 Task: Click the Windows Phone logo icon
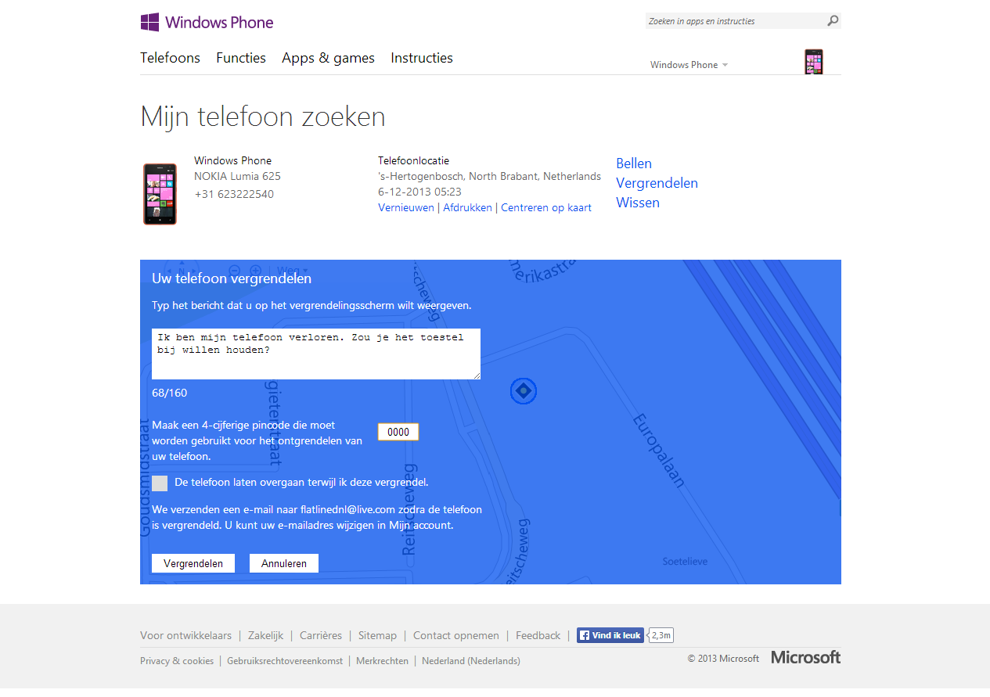coord(150,22)
